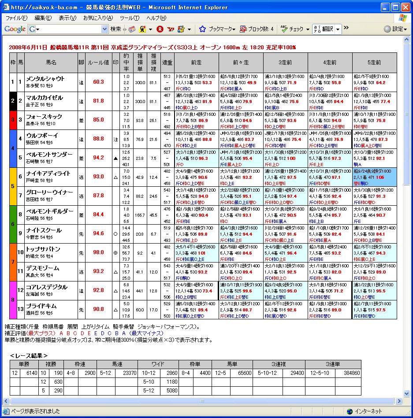This screenshot has width=413, height=418.
Task: Click horse name ナイトスクール
Action: [44, 230]
